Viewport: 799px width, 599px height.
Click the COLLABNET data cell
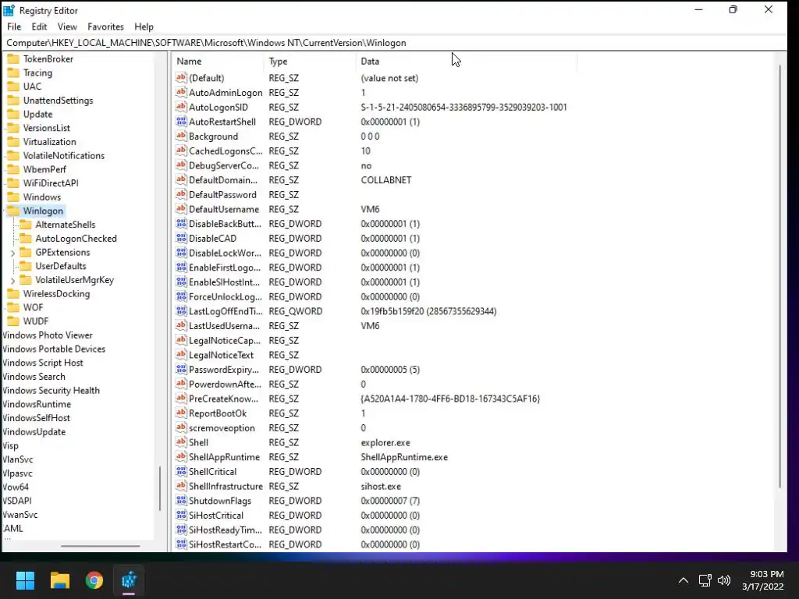tap(385, 180)
